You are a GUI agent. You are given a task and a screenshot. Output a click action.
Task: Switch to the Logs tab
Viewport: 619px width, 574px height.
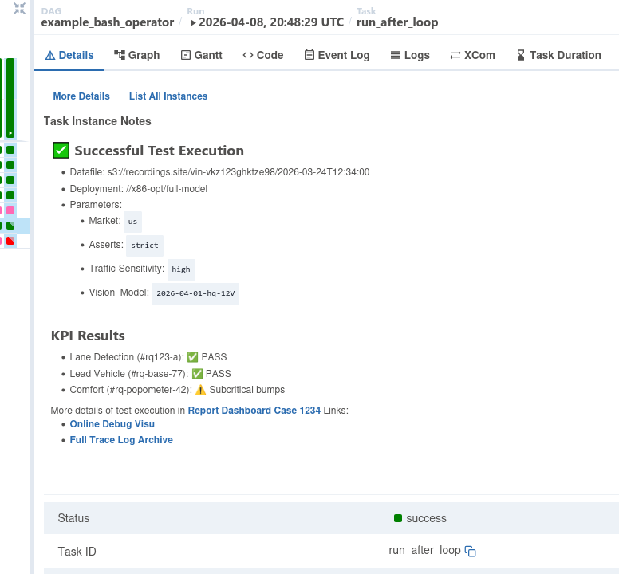pos(410,55)
